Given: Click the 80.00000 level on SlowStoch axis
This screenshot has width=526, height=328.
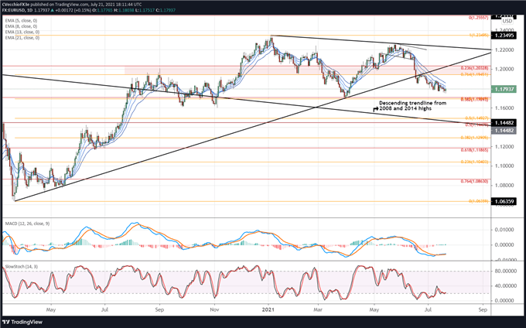Looking at the screenshot, I should tap(505, 271).
